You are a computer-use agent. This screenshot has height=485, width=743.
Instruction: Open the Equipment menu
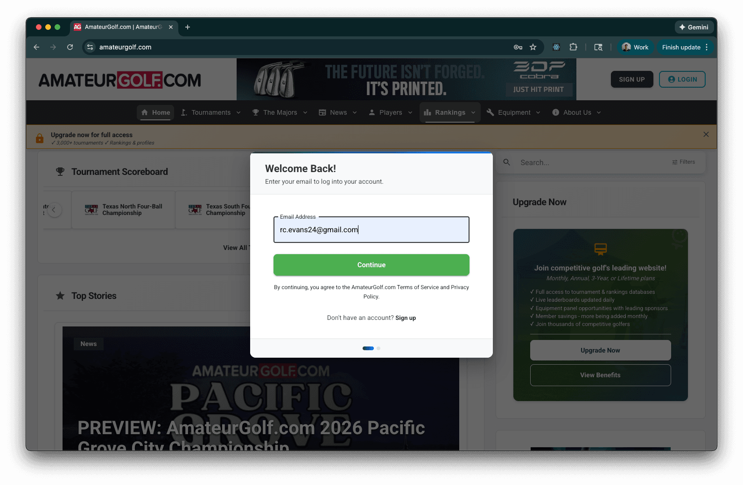(x=513, y=112)
